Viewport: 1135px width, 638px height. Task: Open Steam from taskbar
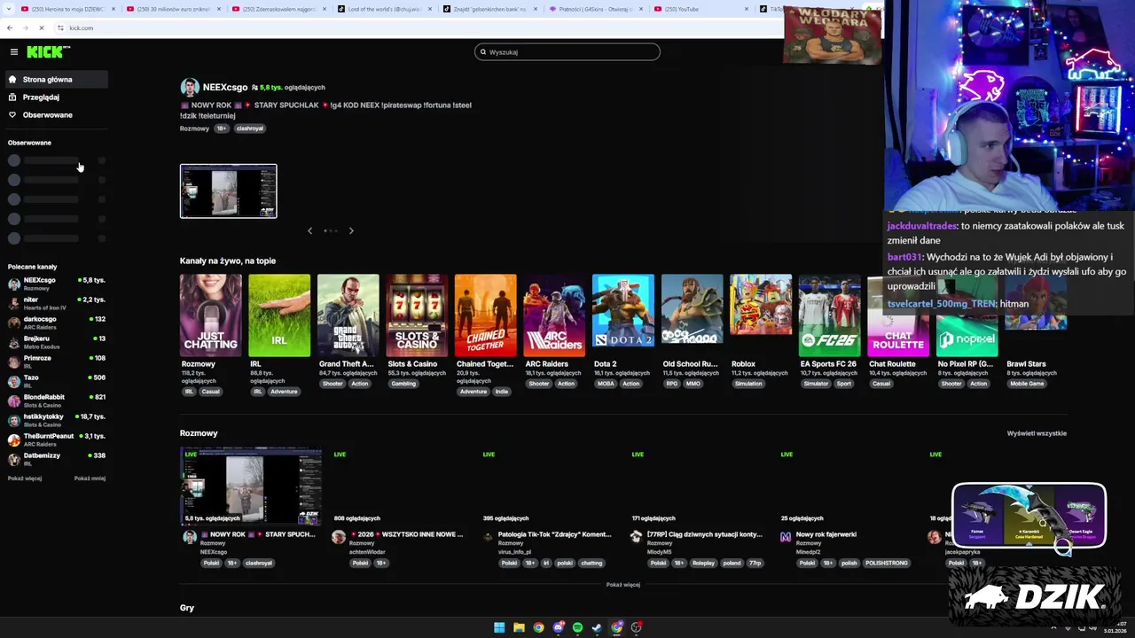point(597,627)
